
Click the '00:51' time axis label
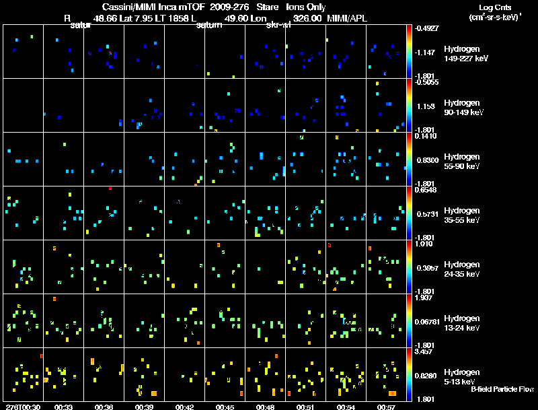coord(305,407)
